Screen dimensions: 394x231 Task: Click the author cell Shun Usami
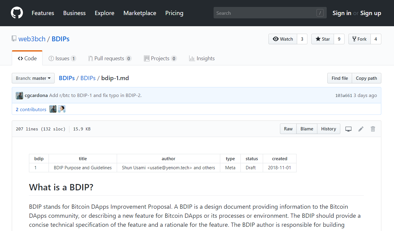coord(168,168)
